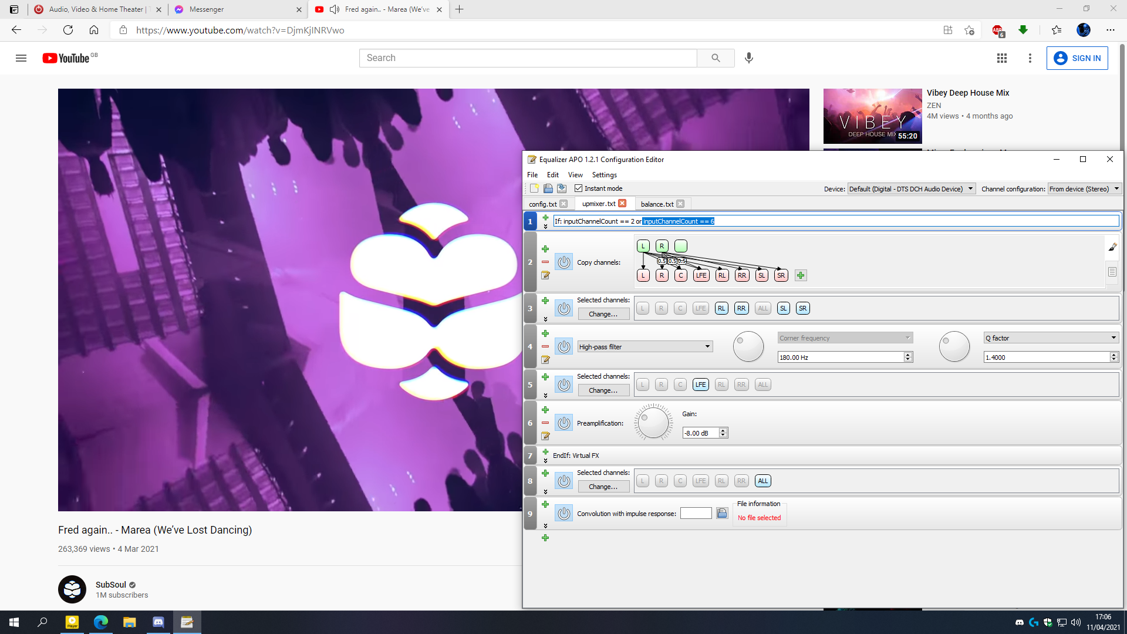The height and width of the screenshot is (634, 1127).
Task: Open the Channel configuration dropdown
Action: 1085,189
